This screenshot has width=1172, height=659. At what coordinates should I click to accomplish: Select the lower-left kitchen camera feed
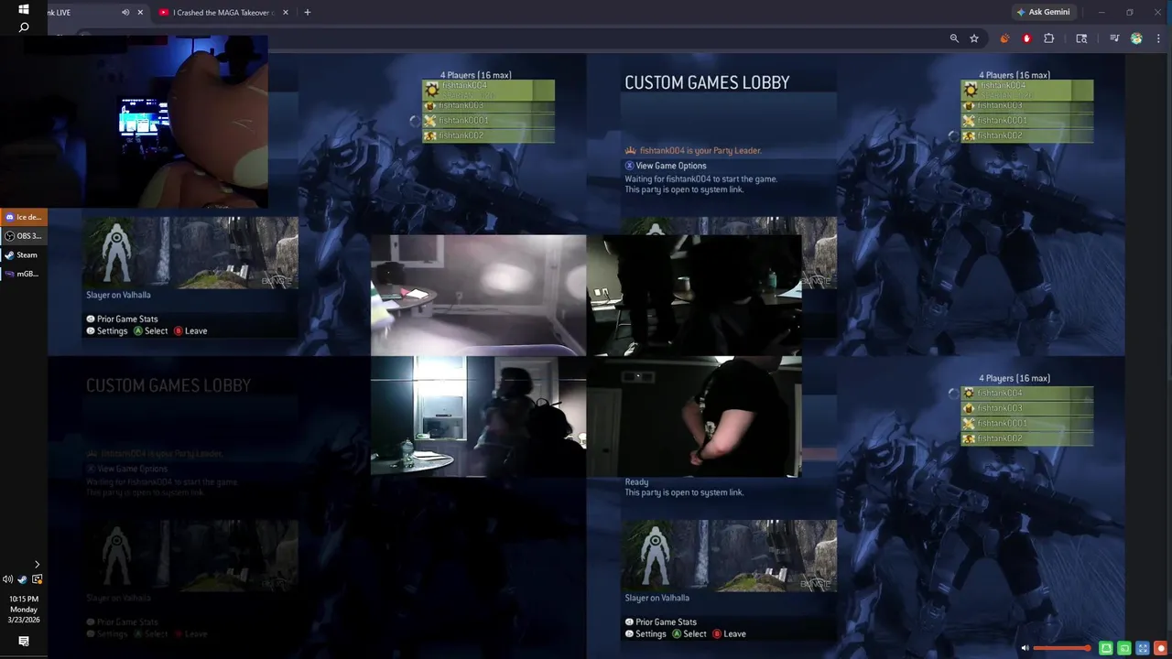pyautogui.click(x=478, y=416)
